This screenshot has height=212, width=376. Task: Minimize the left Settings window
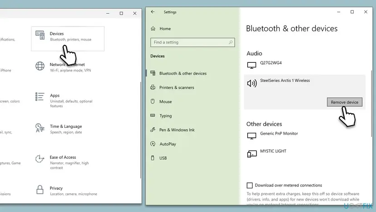(x=108, y=14)
